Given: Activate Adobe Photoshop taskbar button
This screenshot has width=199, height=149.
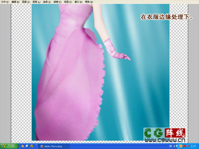Looking at the screenshot, I should click(54, 146).
